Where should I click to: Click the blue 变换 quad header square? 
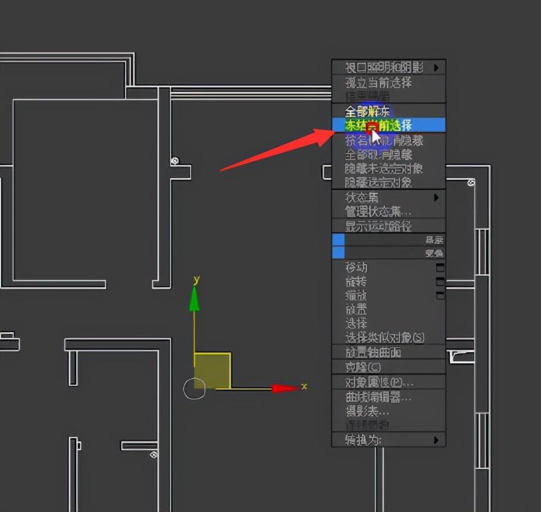(x=339, y=253)
